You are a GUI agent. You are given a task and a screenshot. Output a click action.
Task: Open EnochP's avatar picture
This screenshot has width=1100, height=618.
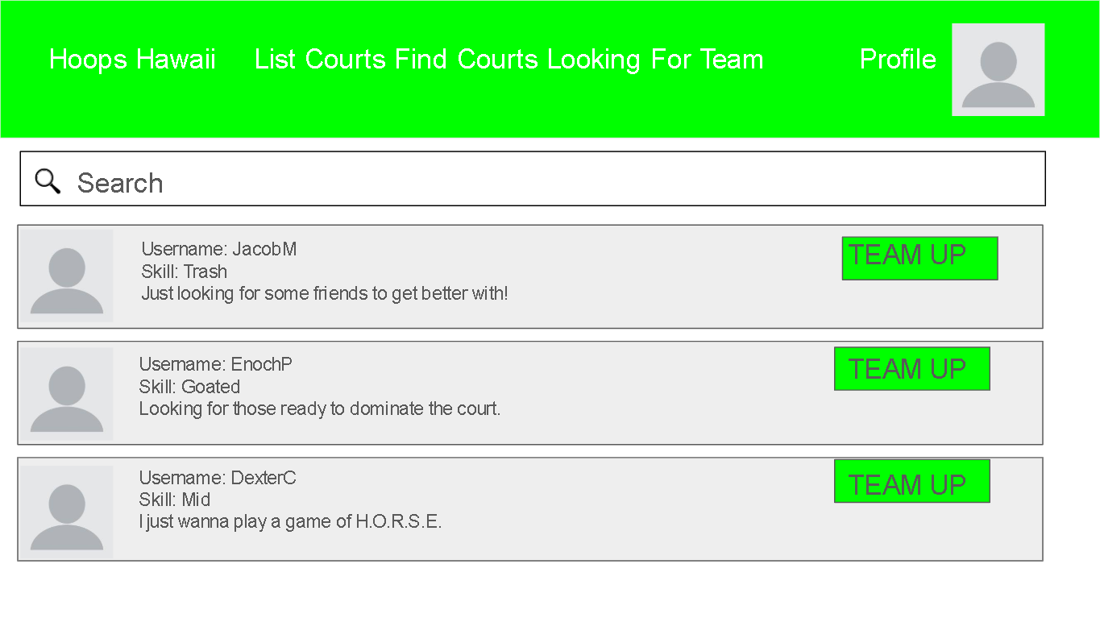click(67, 394)
